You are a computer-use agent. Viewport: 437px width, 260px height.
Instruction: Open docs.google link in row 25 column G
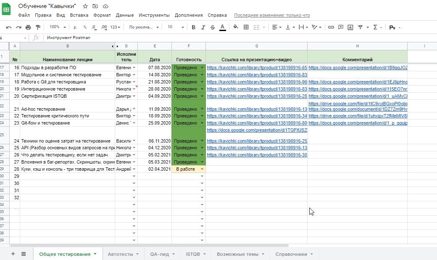pos(257,130)
